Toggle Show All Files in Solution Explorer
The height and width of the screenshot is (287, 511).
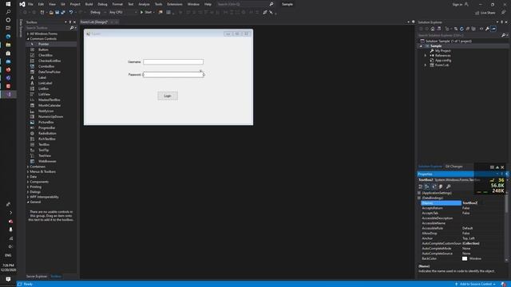(473, 29)
